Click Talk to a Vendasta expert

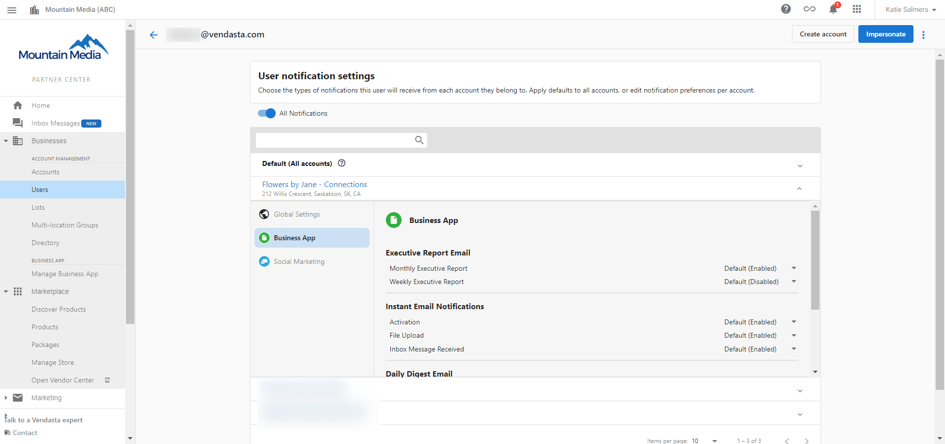[x=43, y=420]
